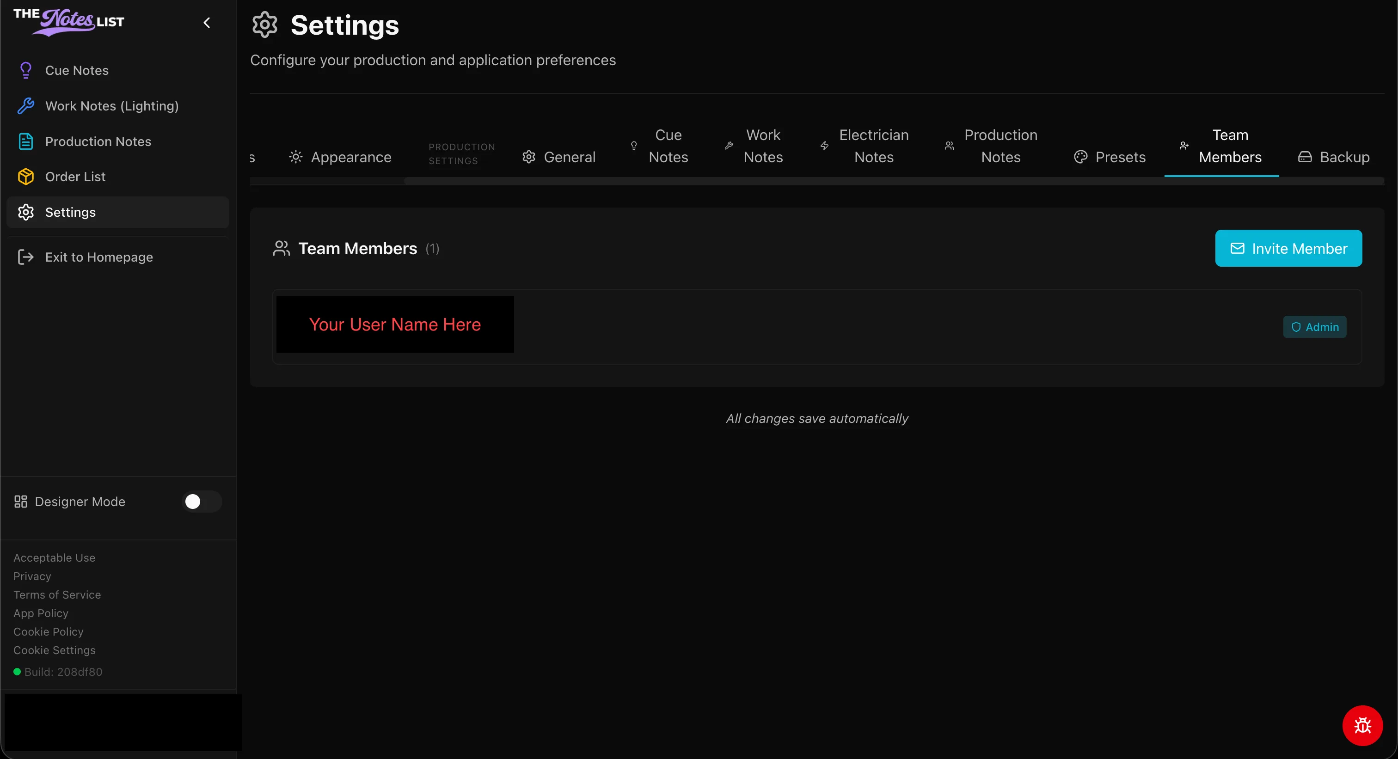
Task: Click the people icon beside Team Members heading
Action: tap(281, 249)
